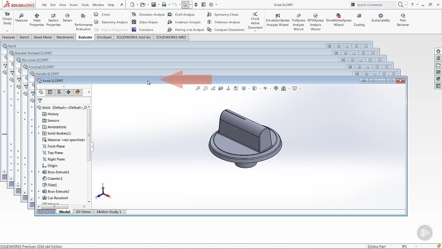Click the Print icon

coord(164,4)
